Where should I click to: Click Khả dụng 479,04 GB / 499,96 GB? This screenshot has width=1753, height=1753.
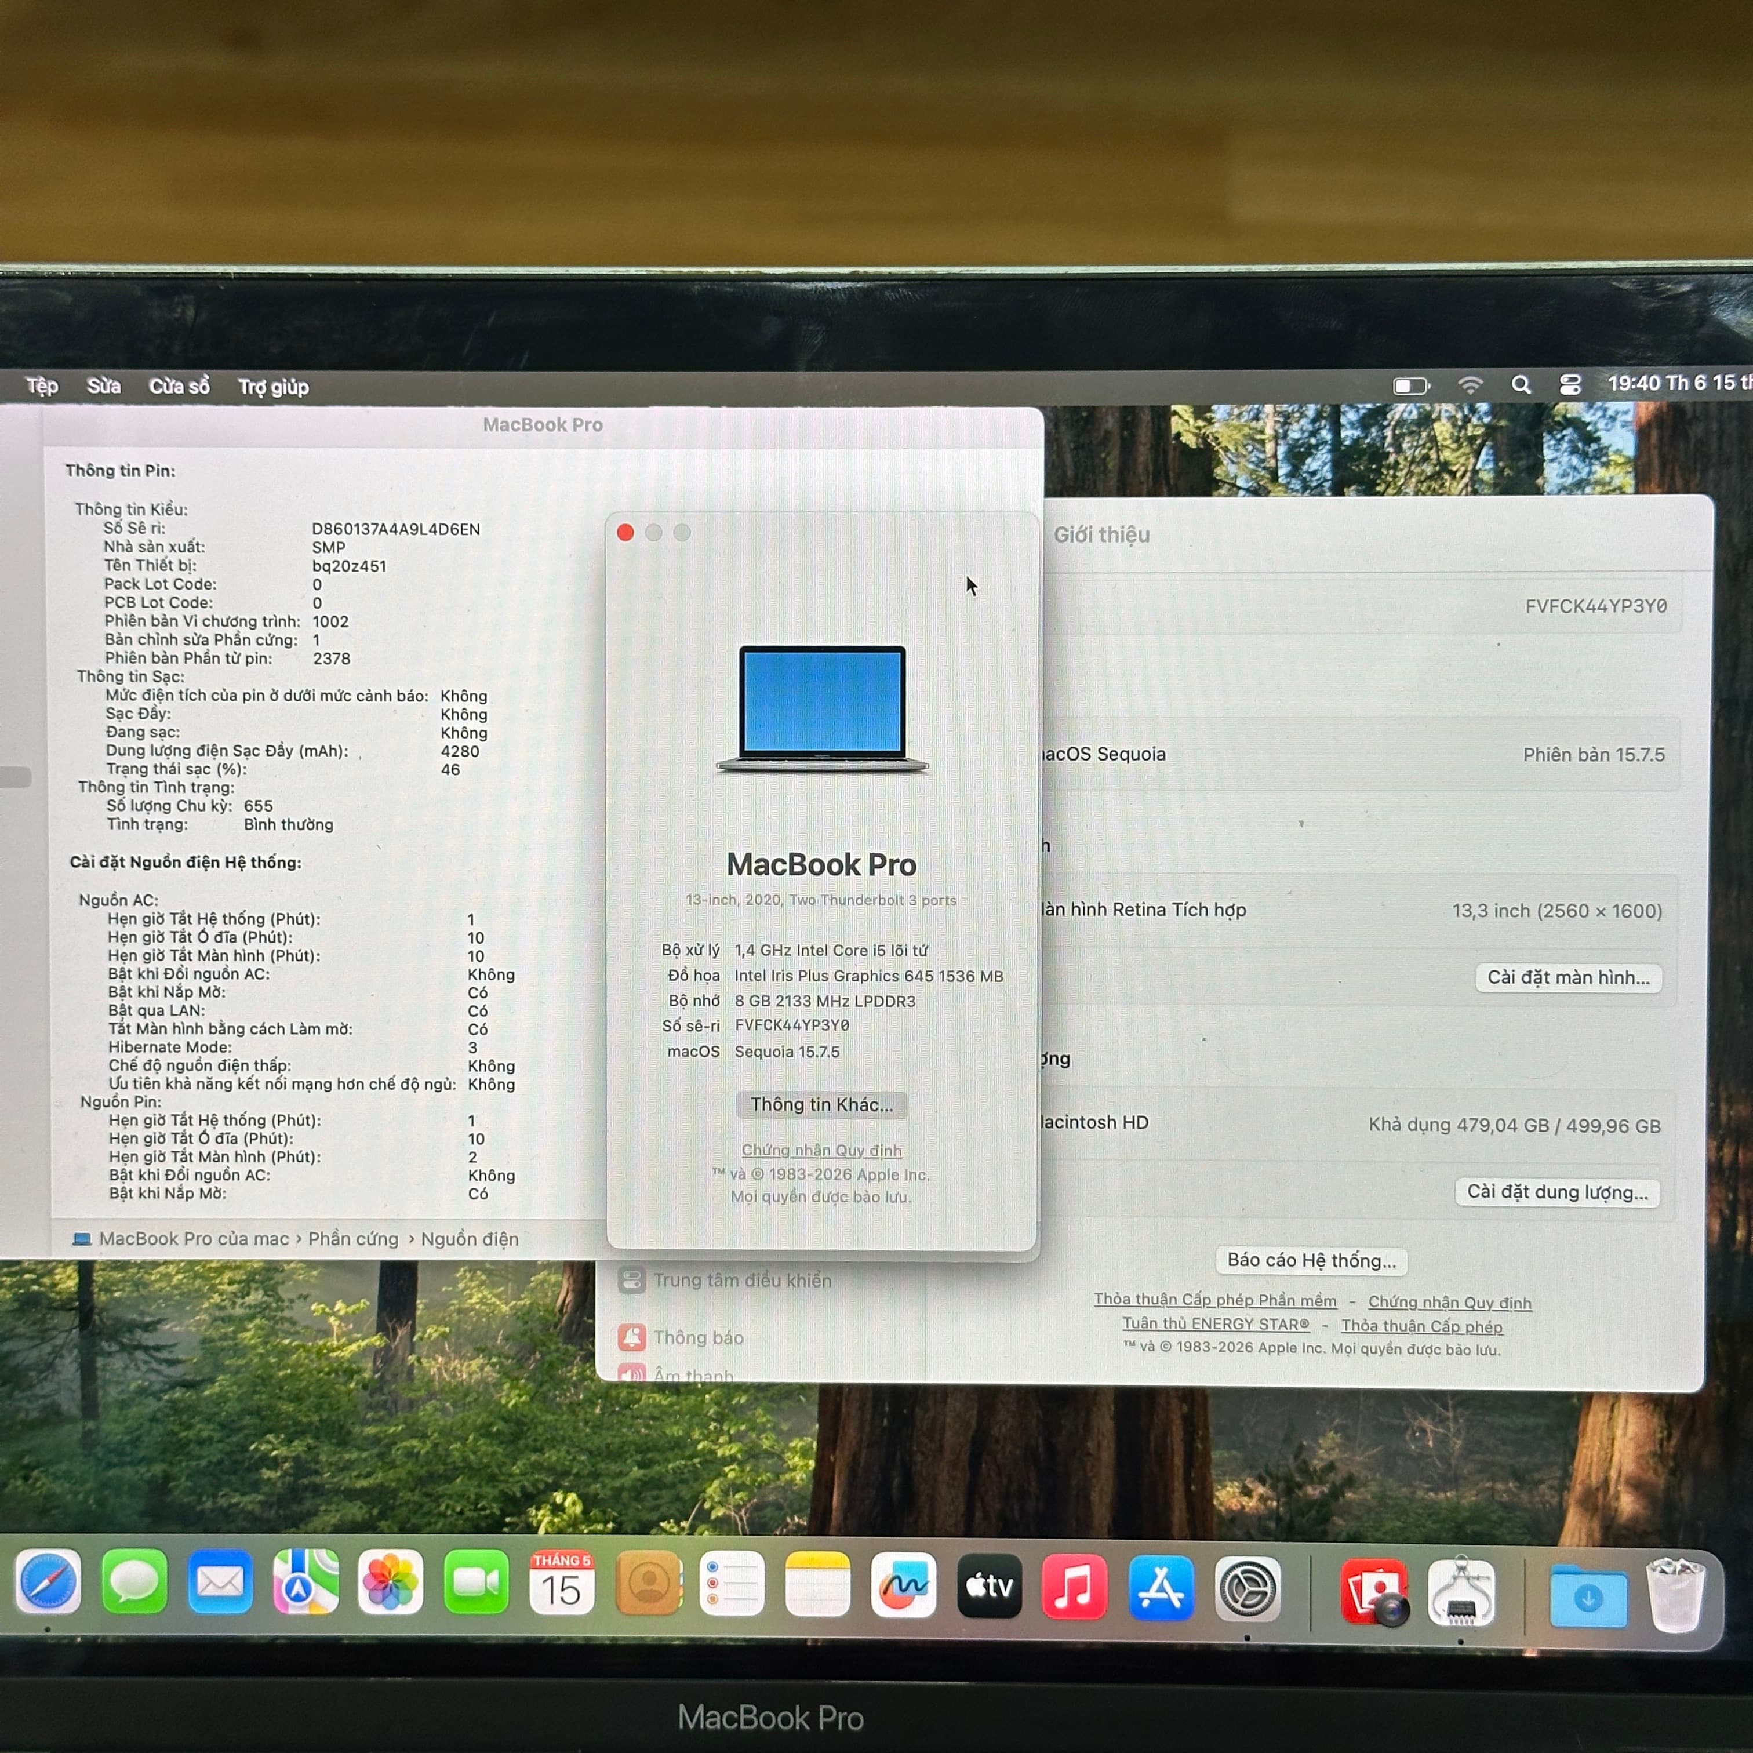click(x=1514, y=1125)
